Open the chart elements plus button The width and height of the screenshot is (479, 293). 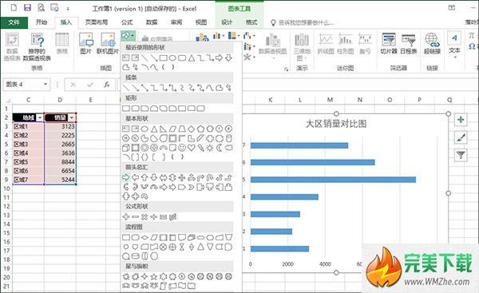click(461, 120)
